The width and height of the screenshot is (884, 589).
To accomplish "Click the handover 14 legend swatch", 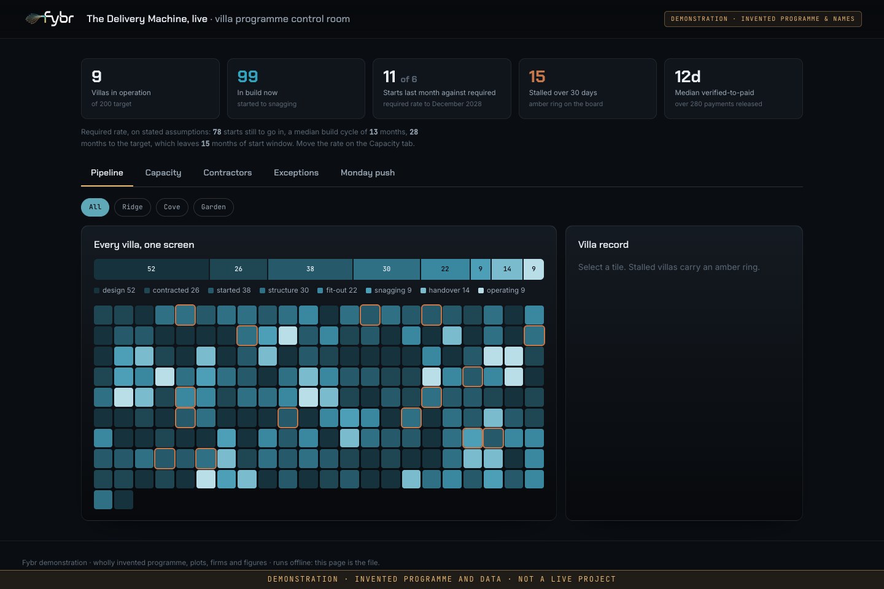I will pos(423,291).
